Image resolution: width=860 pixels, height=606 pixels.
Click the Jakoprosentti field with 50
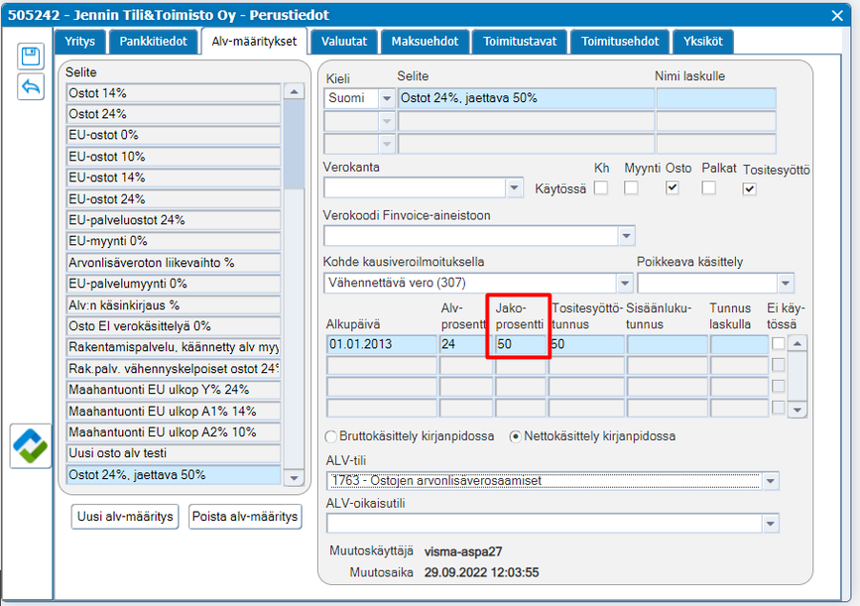pyautogui.click(x=520, y=345)
